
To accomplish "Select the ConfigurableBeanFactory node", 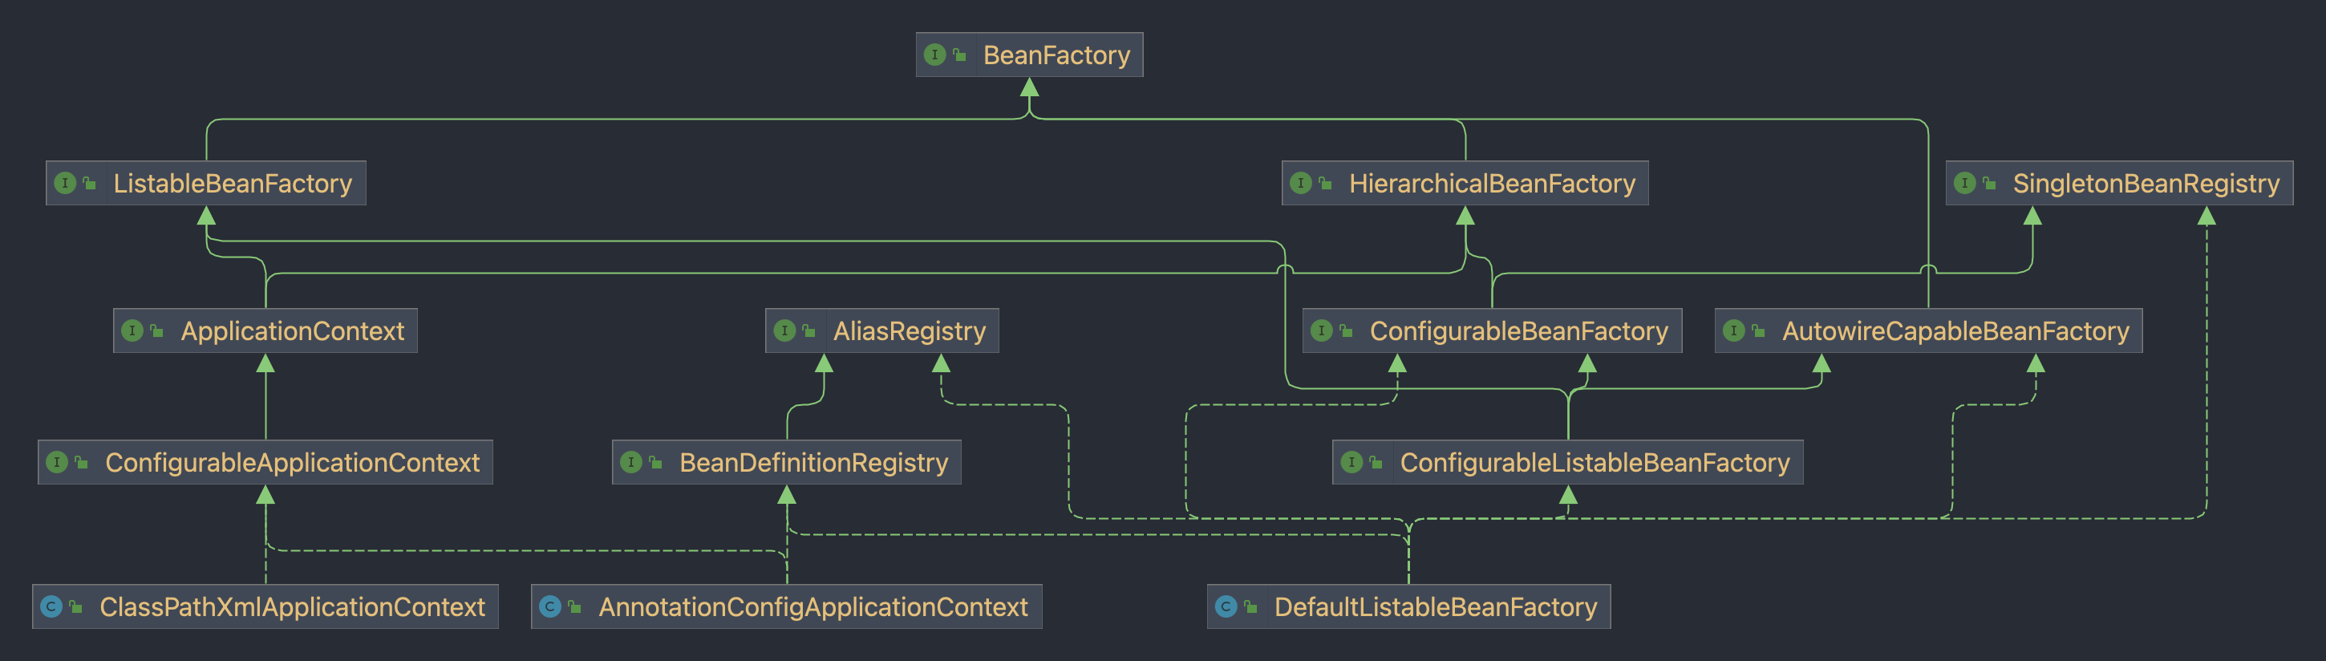I will [x=1492, y=330].
